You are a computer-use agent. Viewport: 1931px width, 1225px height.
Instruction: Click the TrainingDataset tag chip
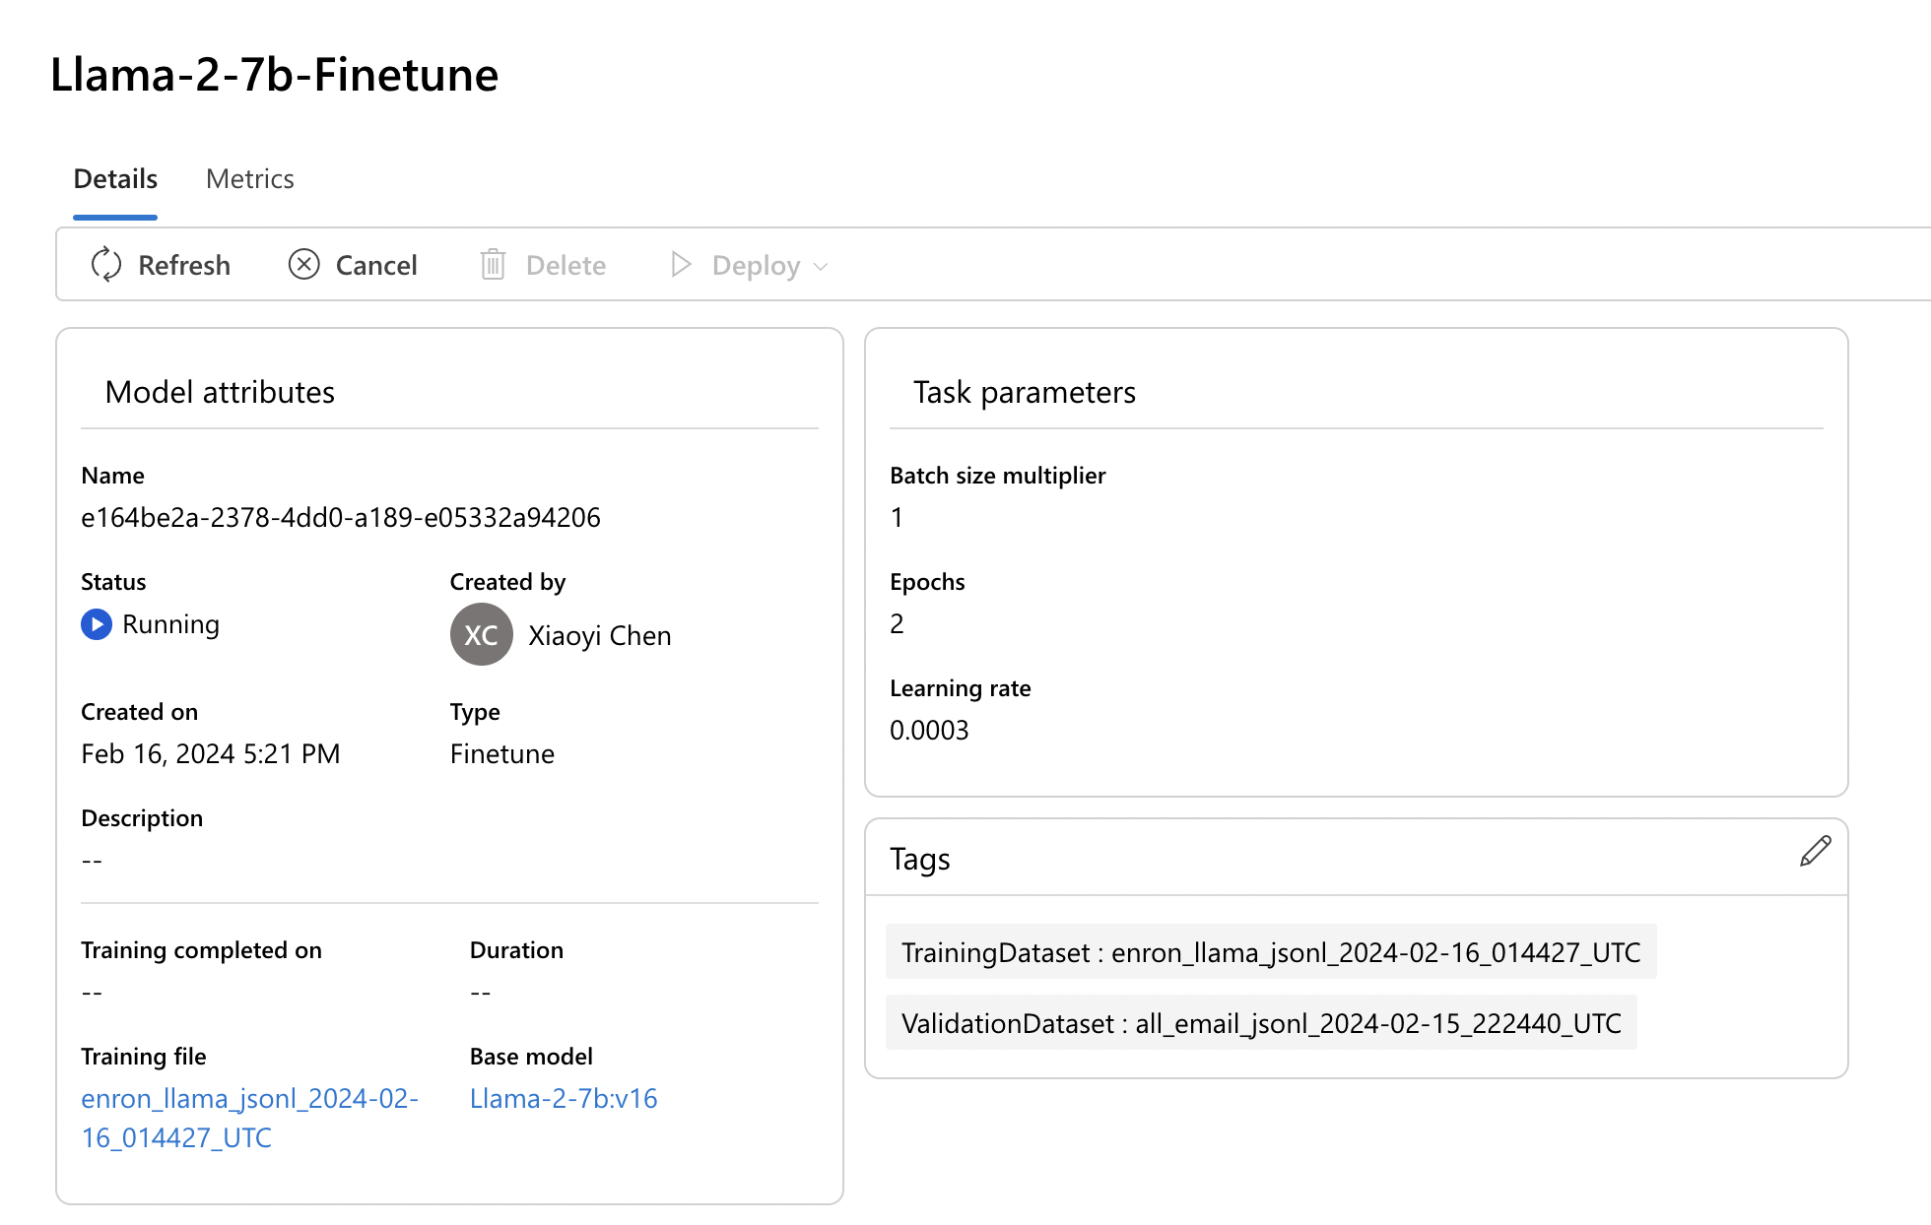tap(1270, 952)
